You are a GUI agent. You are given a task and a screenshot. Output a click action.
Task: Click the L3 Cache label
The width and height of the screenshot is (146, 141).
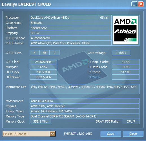point(94,77)
